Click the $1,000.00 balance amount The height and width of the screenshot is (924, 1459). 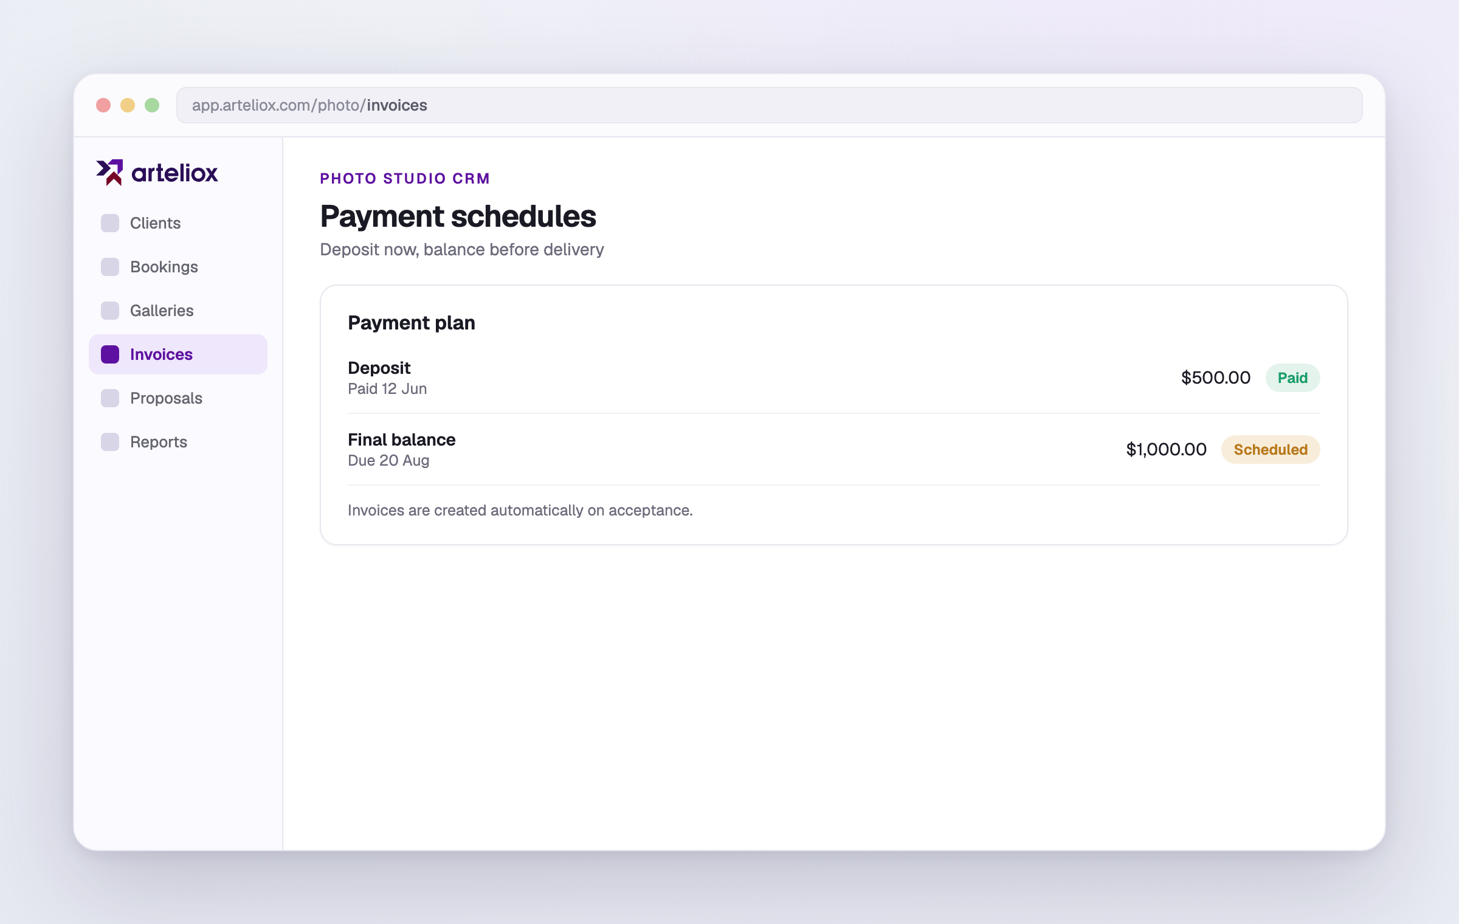pyautogui.click(x=1166, y=449)
